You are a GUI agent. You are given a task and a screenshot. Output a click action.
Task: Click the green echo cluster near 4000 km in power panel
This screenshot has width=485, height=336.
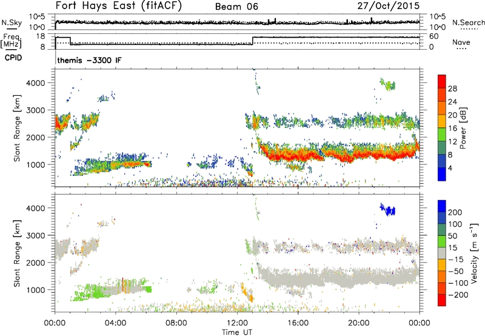[x=388, y=84]
